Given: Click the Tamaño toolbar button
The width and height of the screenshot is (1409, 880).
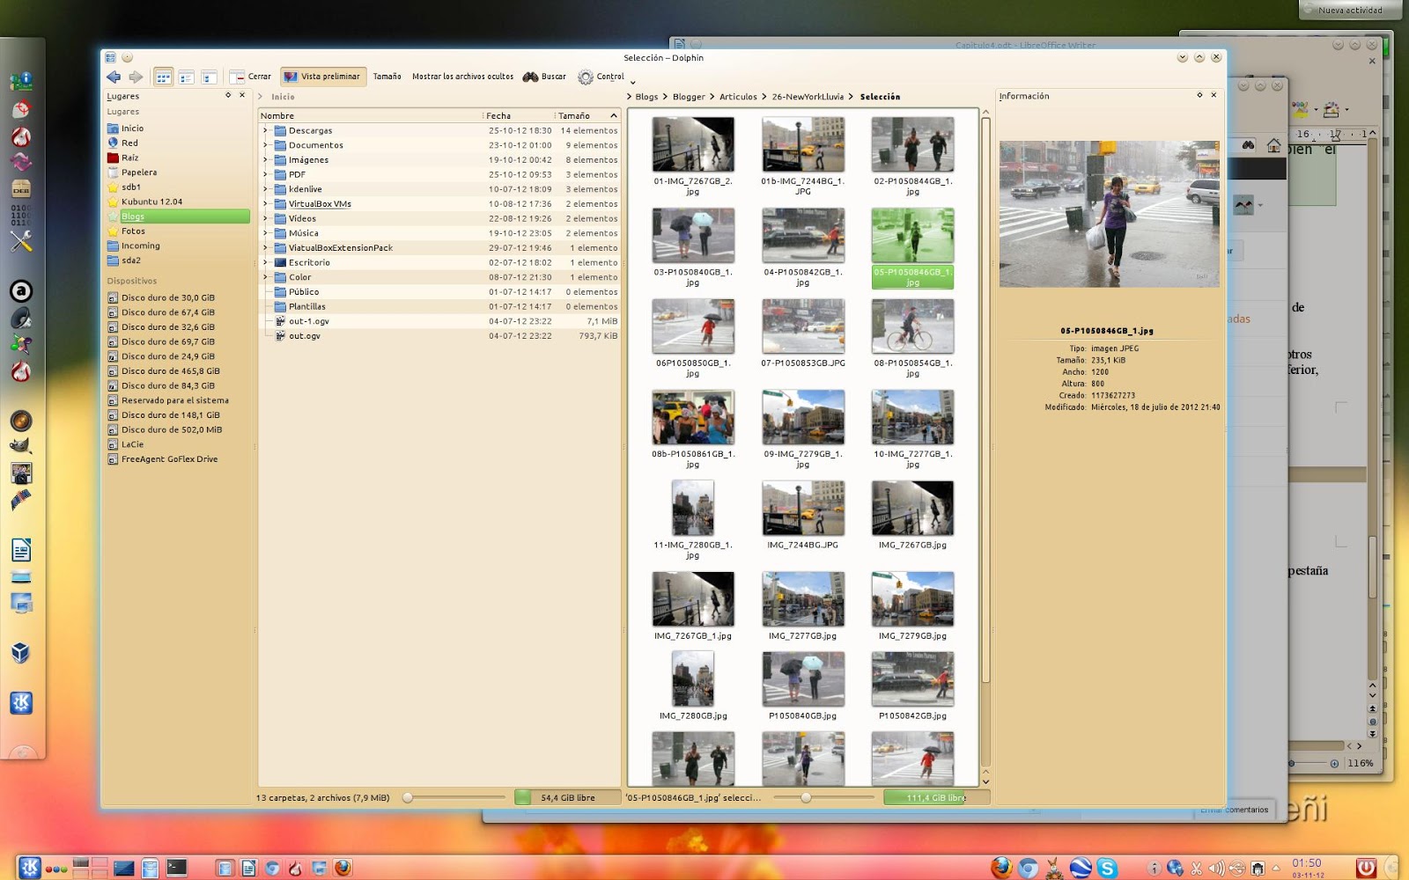Looking at the screenshot, I should pyautogui.click(x=387, y=77).
